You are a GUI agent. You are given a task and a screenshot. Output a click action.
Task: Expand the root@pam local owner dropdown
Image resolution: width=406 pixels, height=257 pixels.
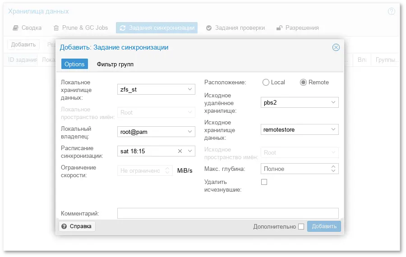pyautogui.click(x=190, y=132)
